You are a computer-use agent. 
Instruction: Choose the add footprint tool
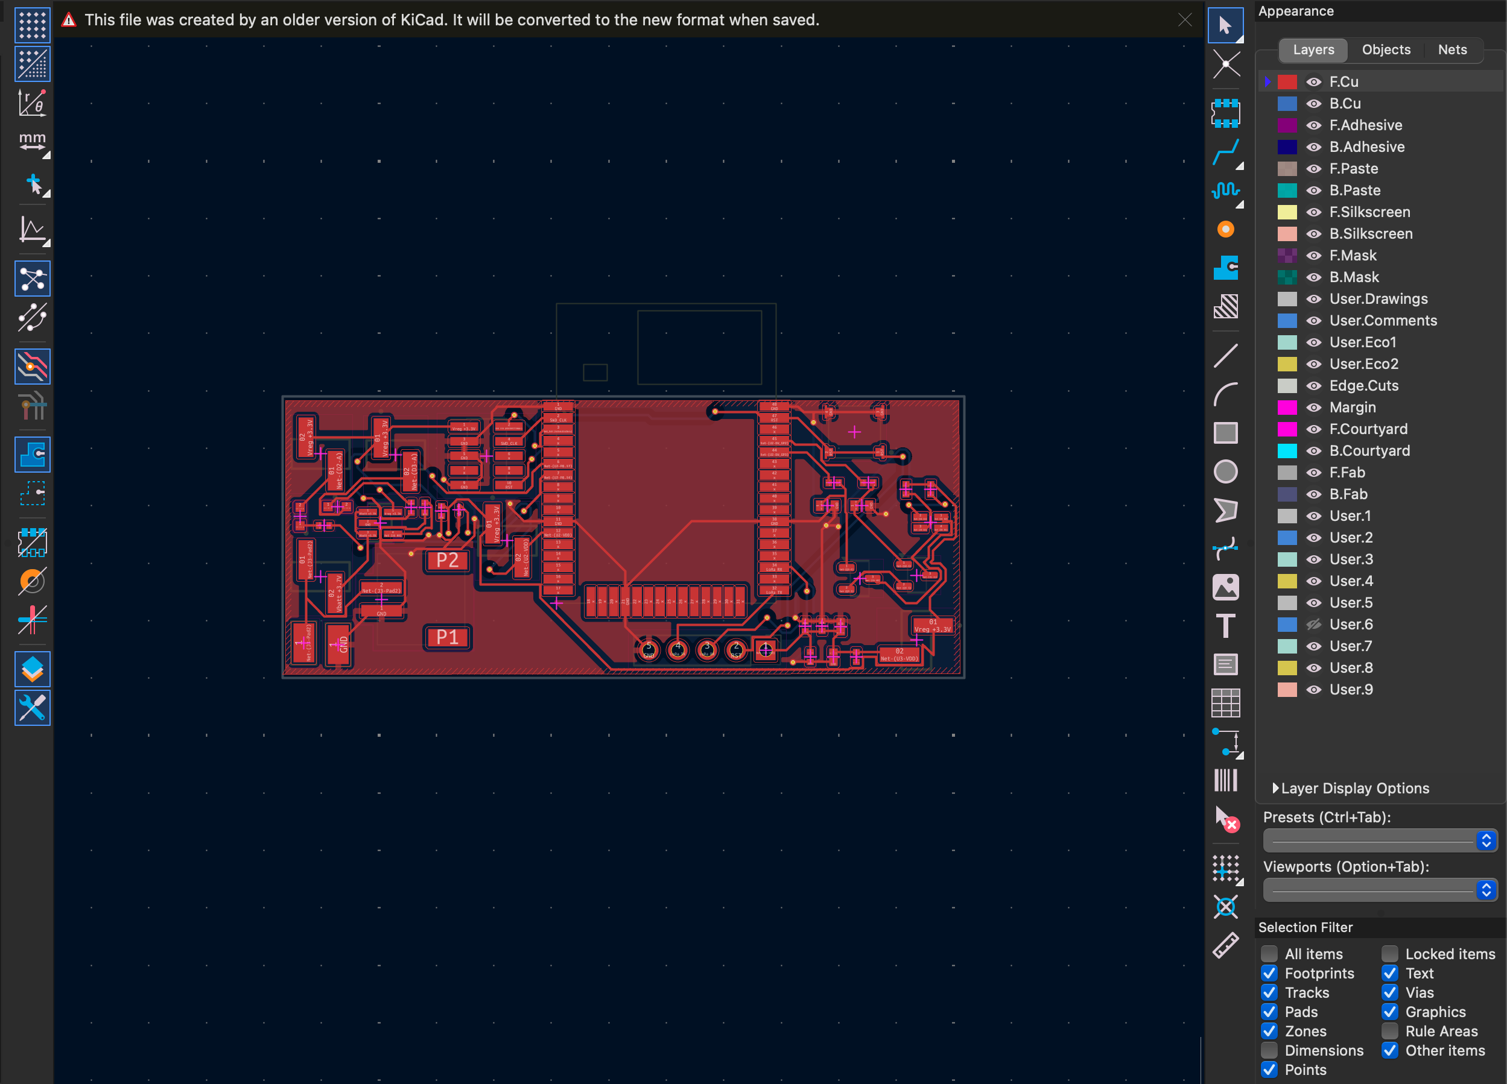click(x=1225, y=113)
